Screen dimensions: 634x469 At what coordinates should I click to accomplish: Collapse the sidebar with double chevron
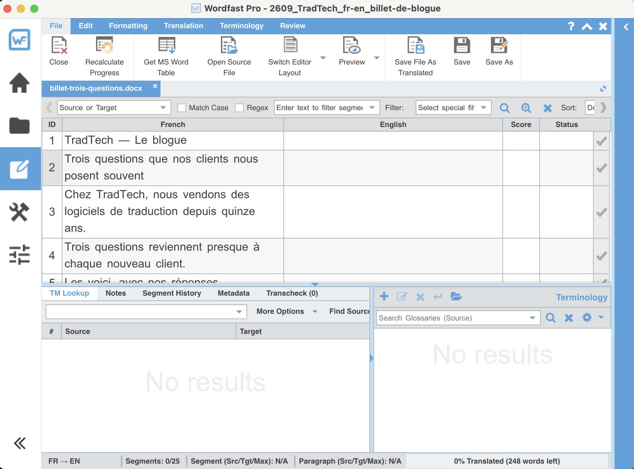pos(20,443)
